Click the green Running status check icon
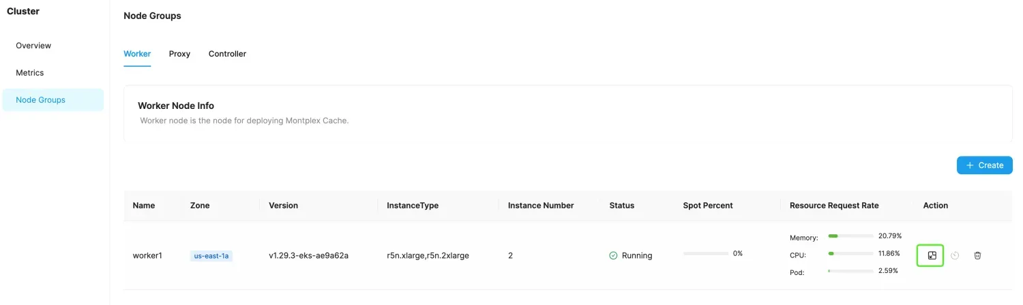Image resolution: width=1023 pixels, height=305 pixels. click(x=613, y=255)
